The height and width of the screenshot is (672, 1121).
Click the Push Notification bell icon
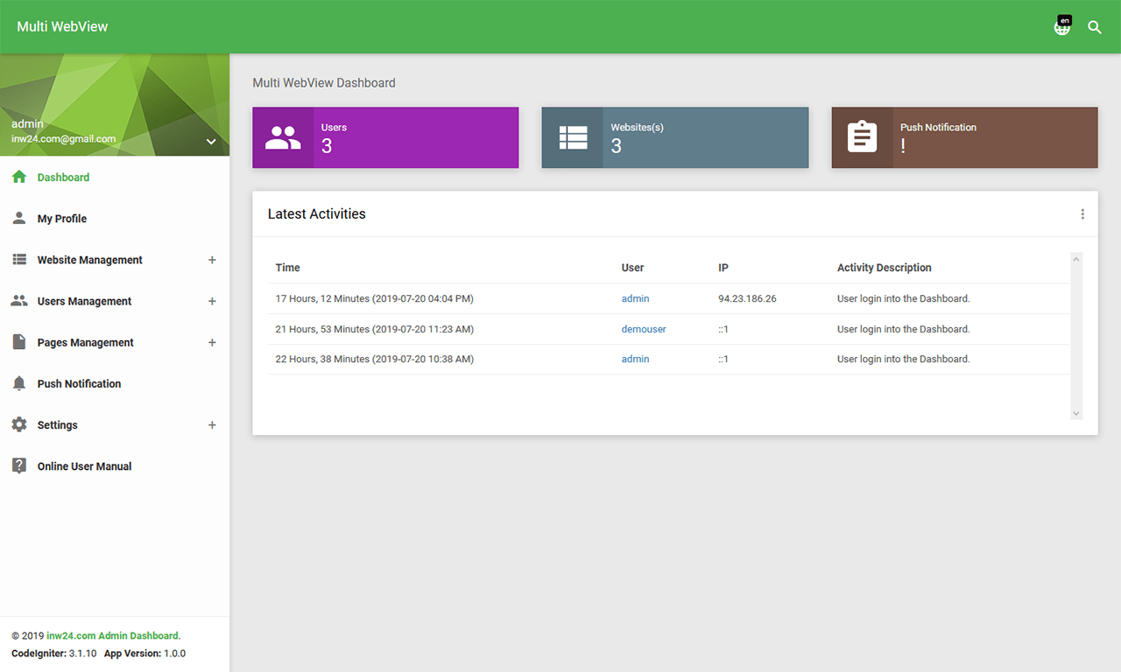19,383
